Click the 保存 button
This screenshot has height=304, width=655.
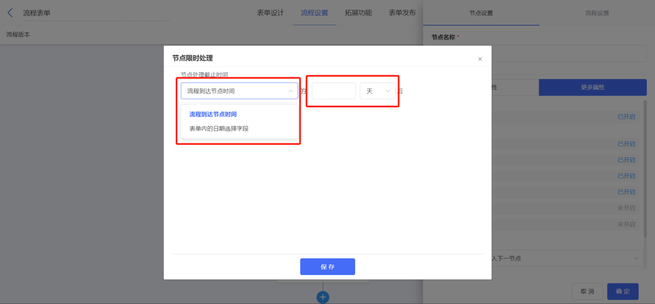pos(327,267)
